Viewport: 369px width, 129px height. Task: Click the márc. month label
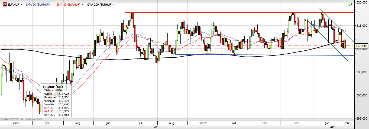(17, 123)
